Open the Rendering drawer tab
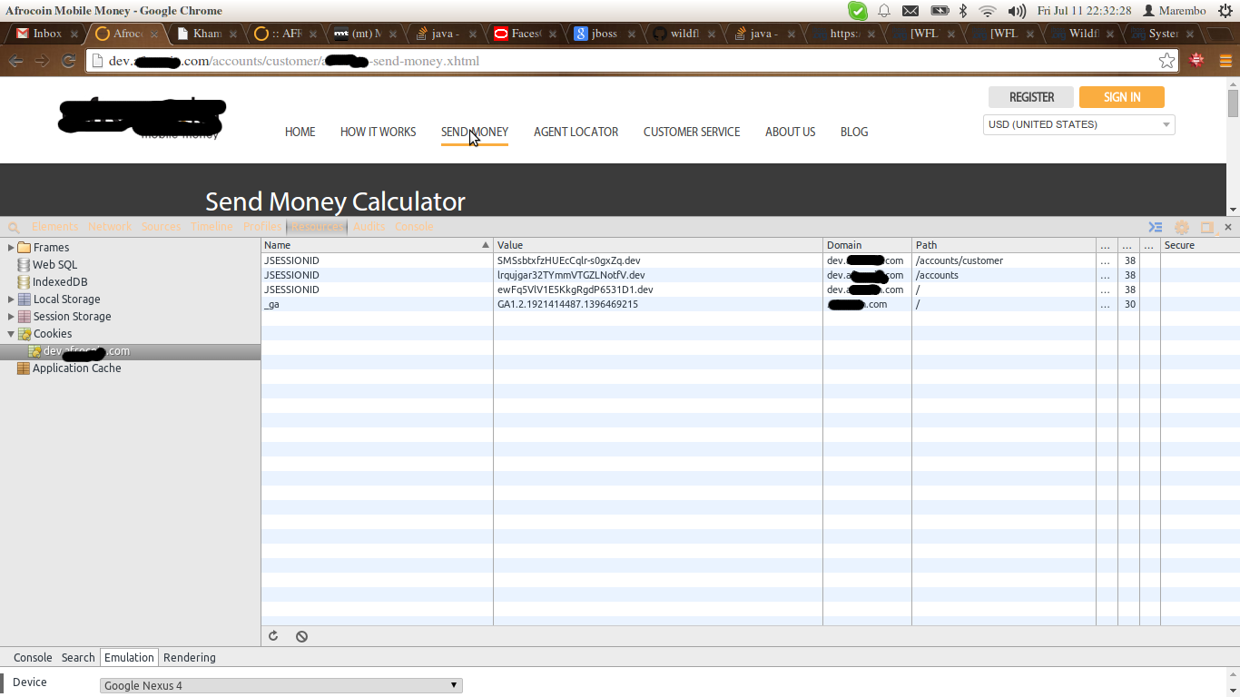This screenshot has height=697, width=1240. (x=190, y=658)
